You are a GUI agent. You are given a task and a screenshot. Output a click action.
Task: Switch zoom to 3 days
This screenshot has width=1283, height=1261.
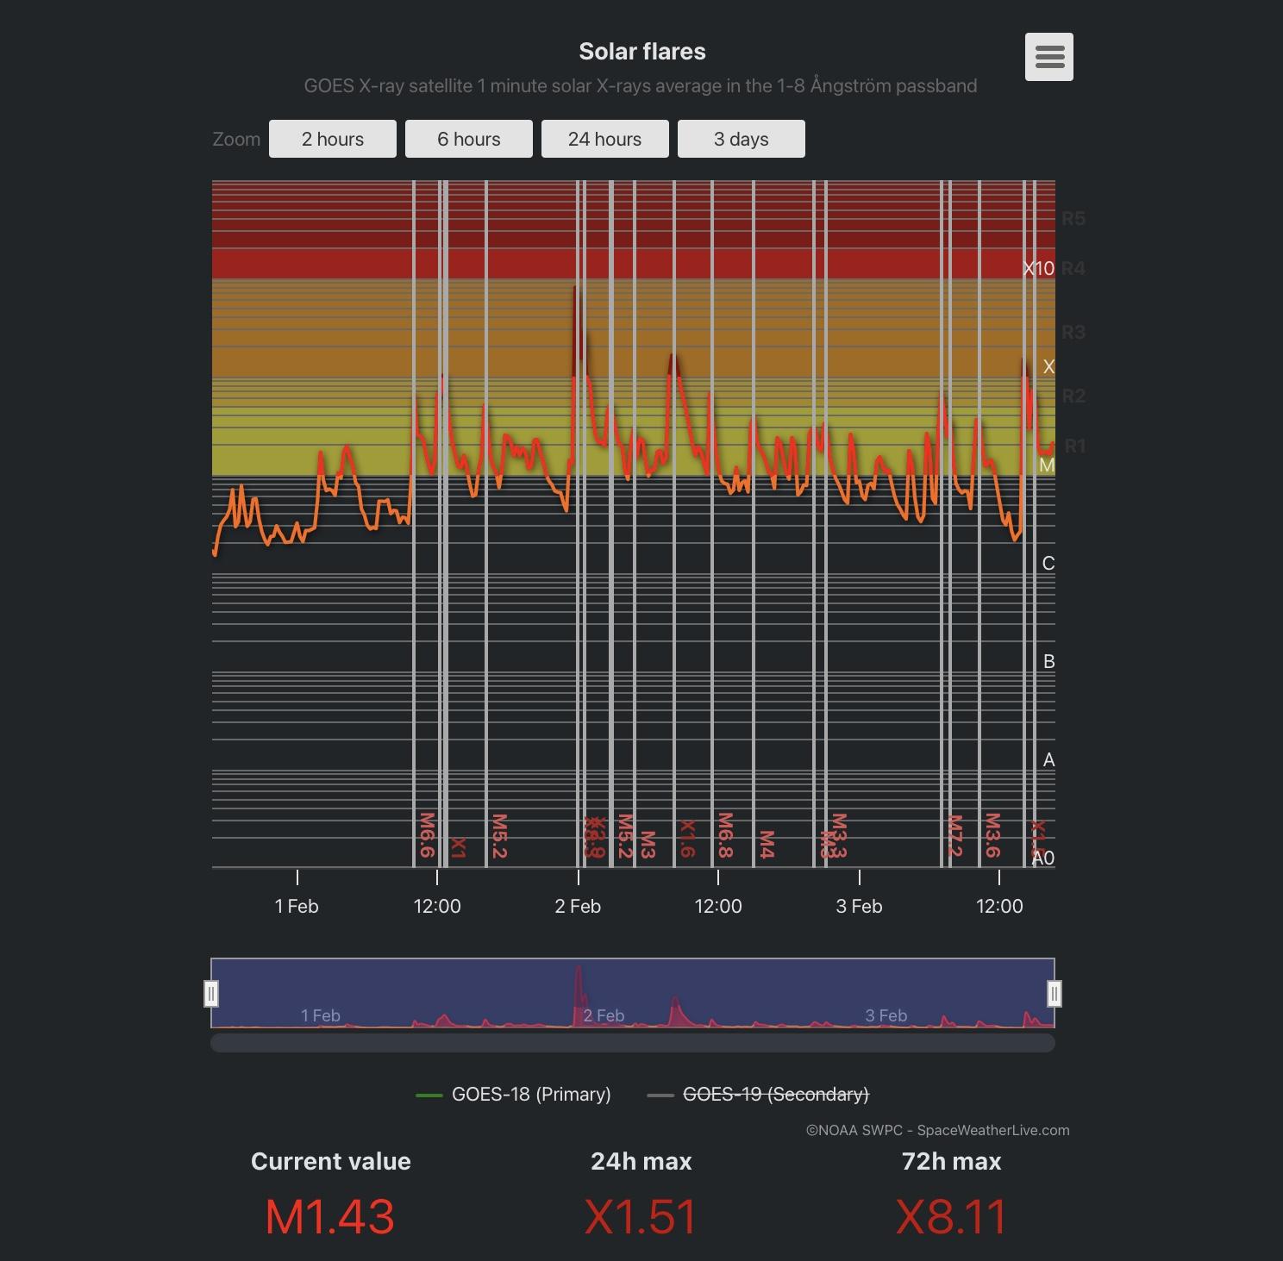(x=742, y=139)
